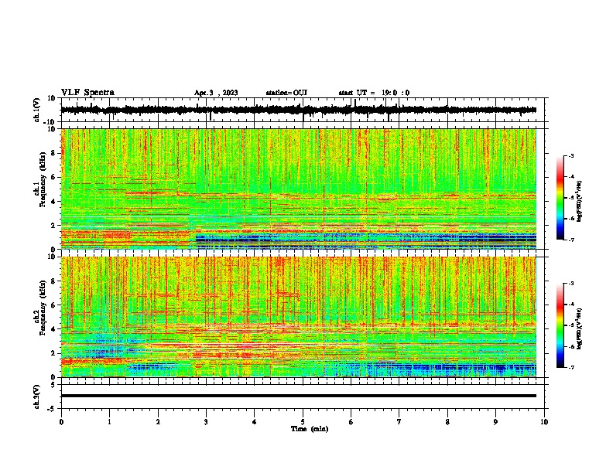This screenshot has width=613, height=473.
Task: Click the "Time (min)" axis label
Action: pos(310,429)
